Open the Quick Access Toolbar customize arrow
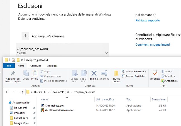This screenshot has height=126, width=181. [22, 60]
